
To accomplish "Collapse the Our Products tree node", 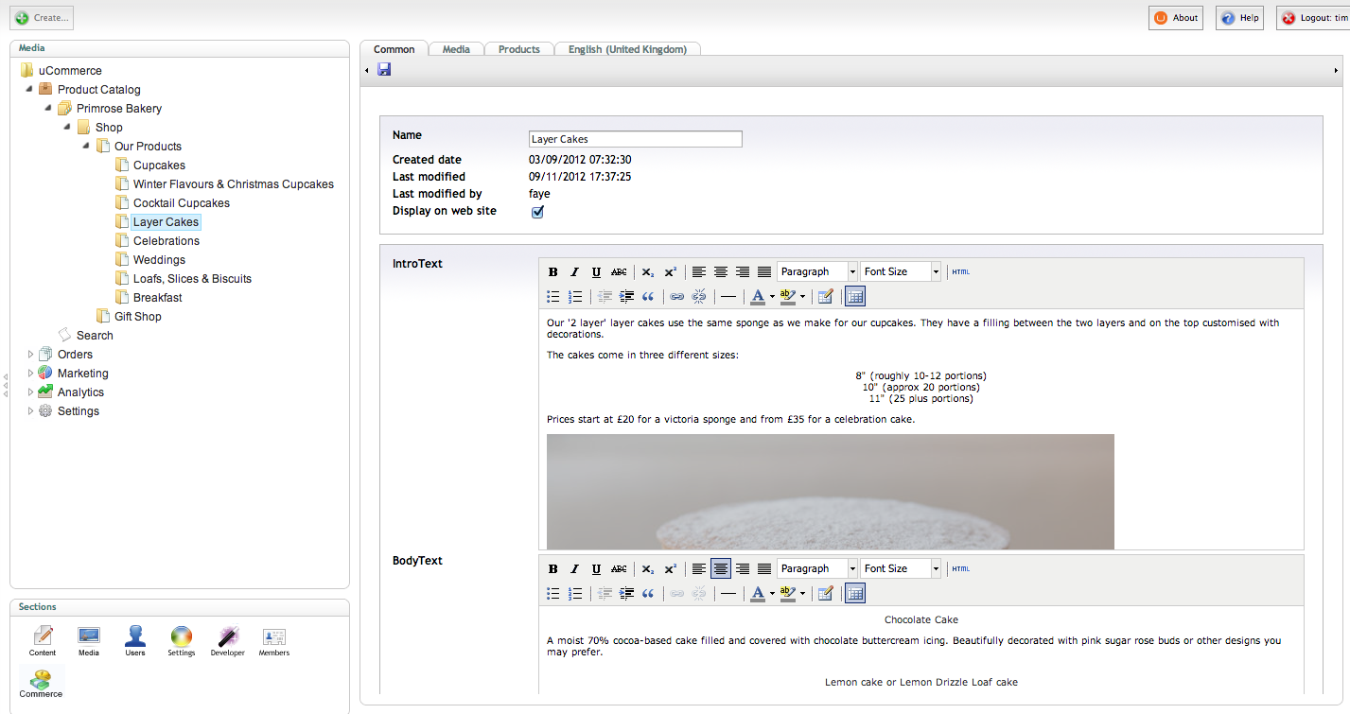I will pyautogui.click(x=86, y=147).
